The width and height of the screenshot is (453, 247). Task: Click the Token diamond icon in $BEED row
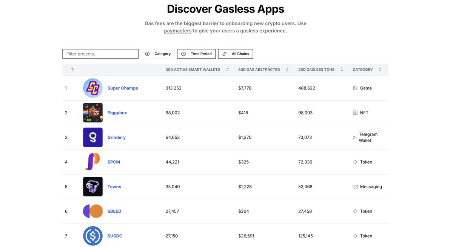click(x=355, y=211)
